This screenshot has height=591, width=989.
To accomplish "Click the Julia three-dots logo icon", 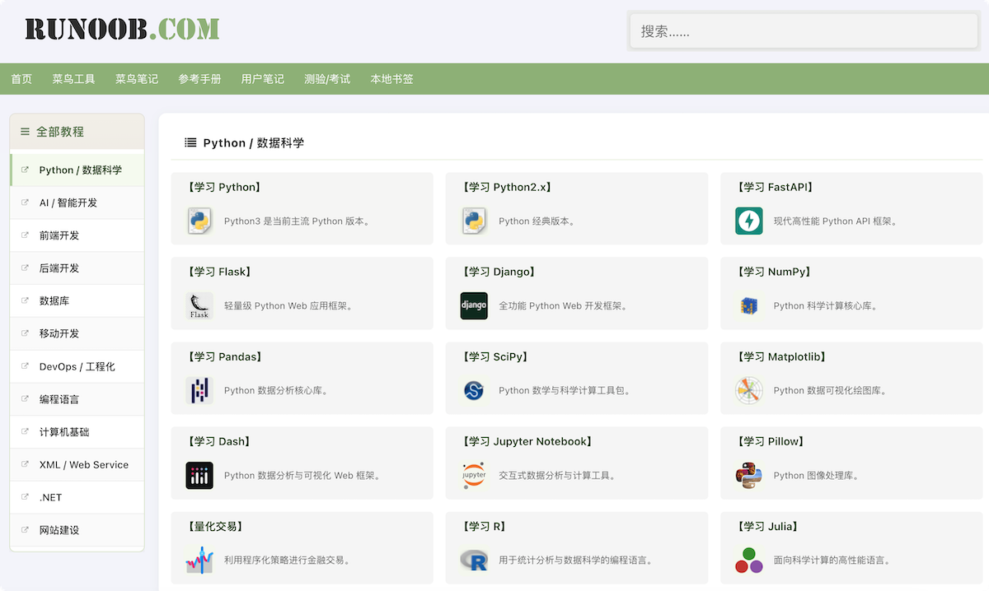I will coord(749,560).
